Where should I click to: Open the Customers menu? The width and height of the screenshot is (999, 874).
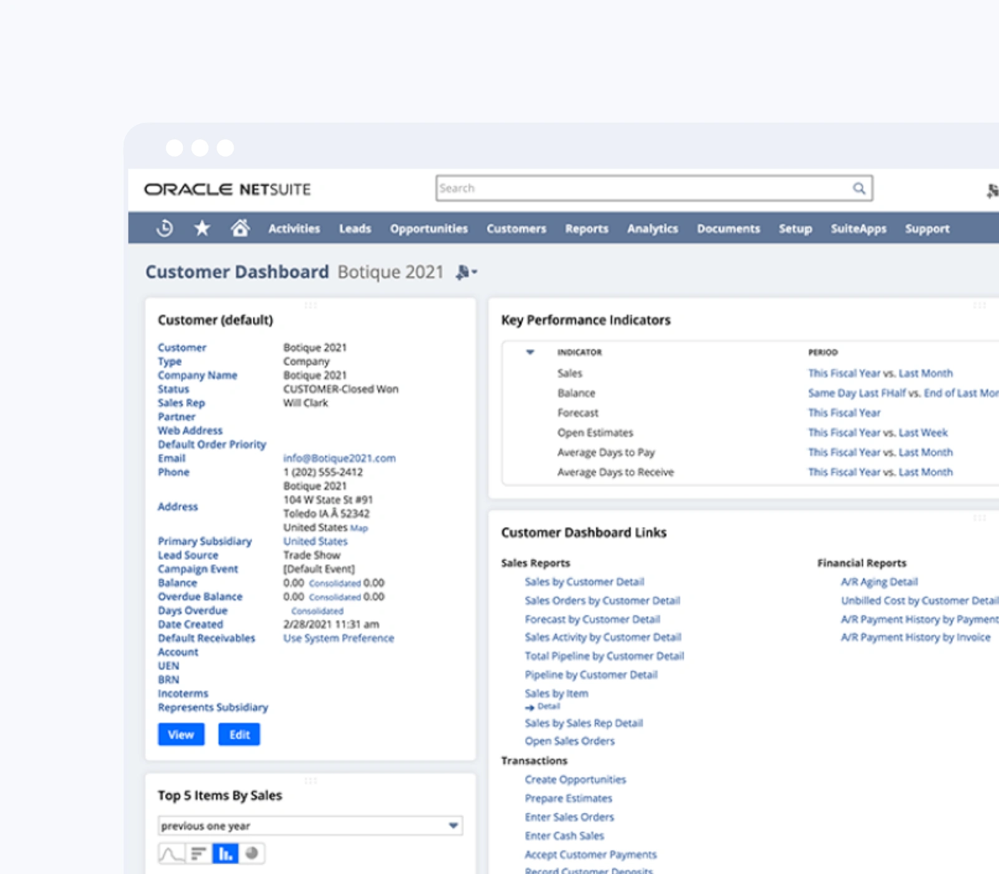click(516, 228)
